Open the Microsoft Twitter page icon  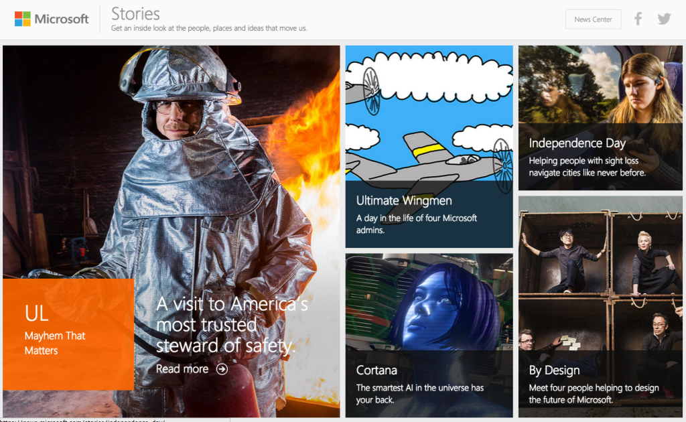coord(664,19)
